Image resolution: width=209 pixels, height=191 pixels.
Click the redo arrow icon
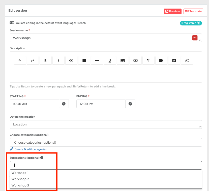click(33, 60)
